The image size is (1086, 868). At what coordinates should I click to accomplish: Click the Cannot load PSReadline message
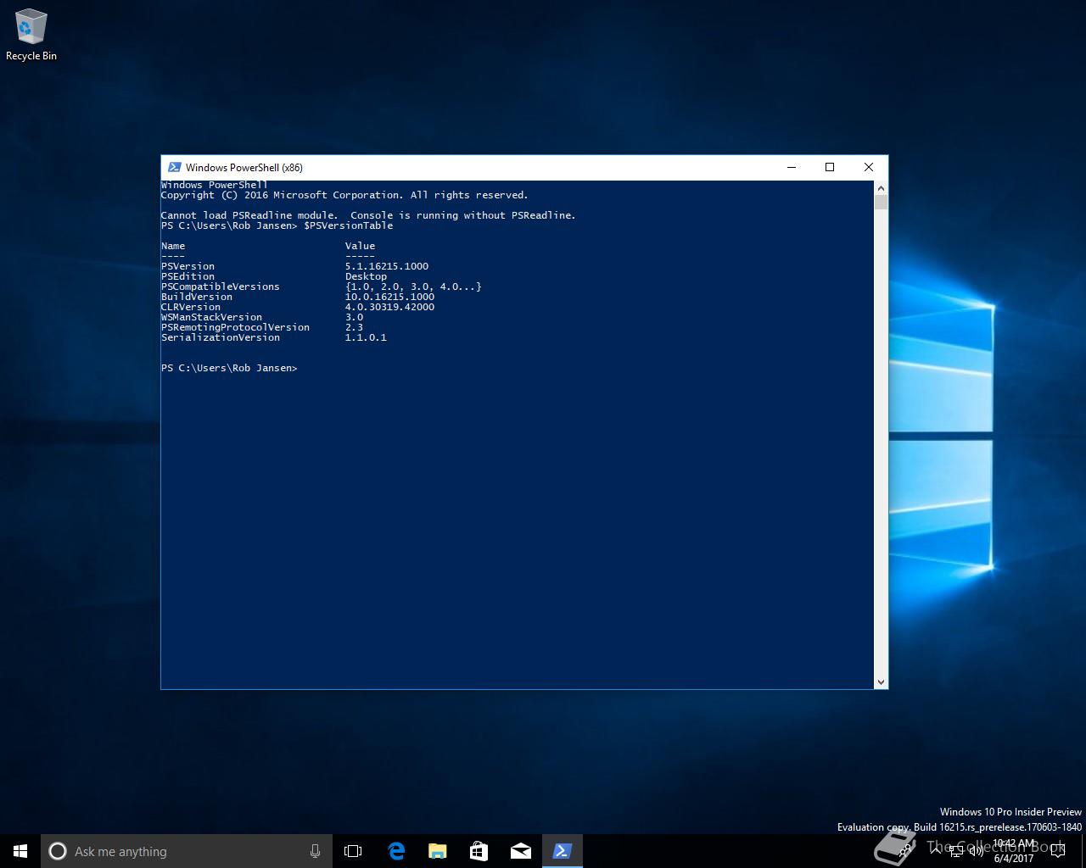tap(368, 215)
